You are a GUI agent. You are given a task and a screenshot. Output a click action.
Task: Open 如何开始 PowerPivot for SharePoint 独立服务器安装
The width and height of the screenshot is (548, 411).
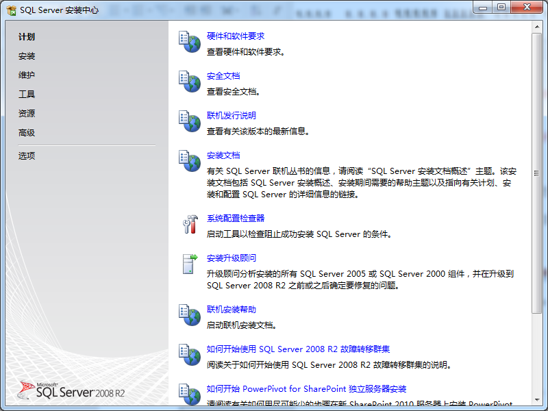[x=306, y=388]
